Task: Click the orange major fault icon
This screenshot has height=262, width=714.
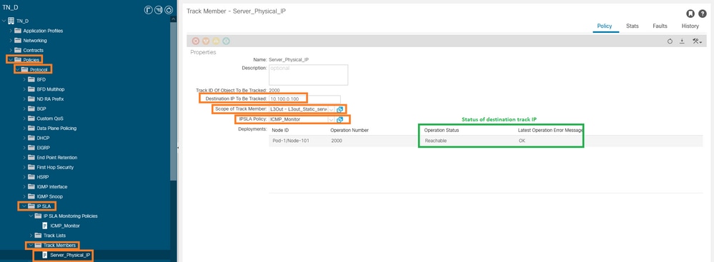Action: 206,41
